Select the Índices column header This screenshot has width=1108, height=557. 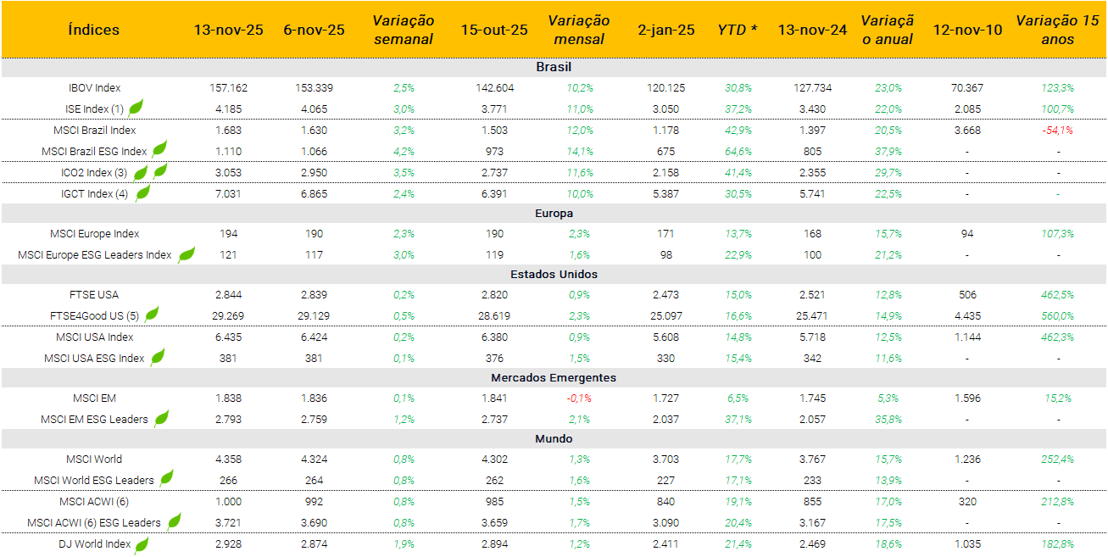[93, 30]
